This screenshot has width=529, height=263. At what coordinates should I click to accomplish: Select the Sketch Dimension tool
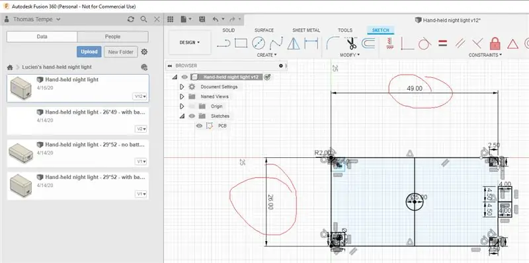(311, 43)
